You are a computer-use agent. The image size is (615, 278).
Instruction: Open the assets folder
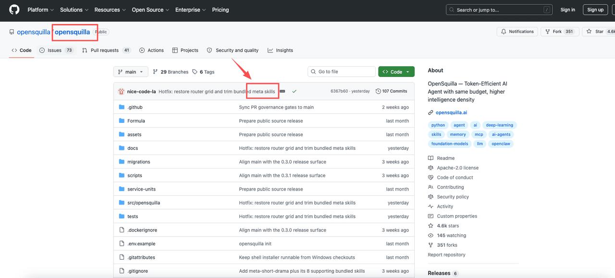[x=134, y=134]
